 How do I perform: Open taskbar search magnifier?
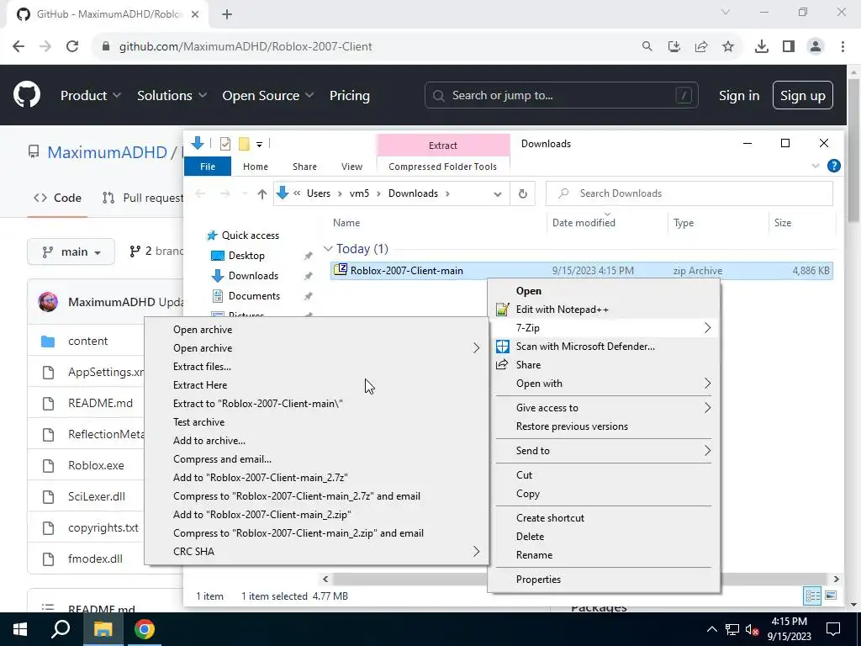(x=61, y=629)
